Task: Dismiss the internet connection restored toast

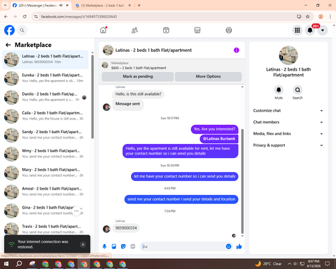Action: pyautogui.click(x=83, y=244)
